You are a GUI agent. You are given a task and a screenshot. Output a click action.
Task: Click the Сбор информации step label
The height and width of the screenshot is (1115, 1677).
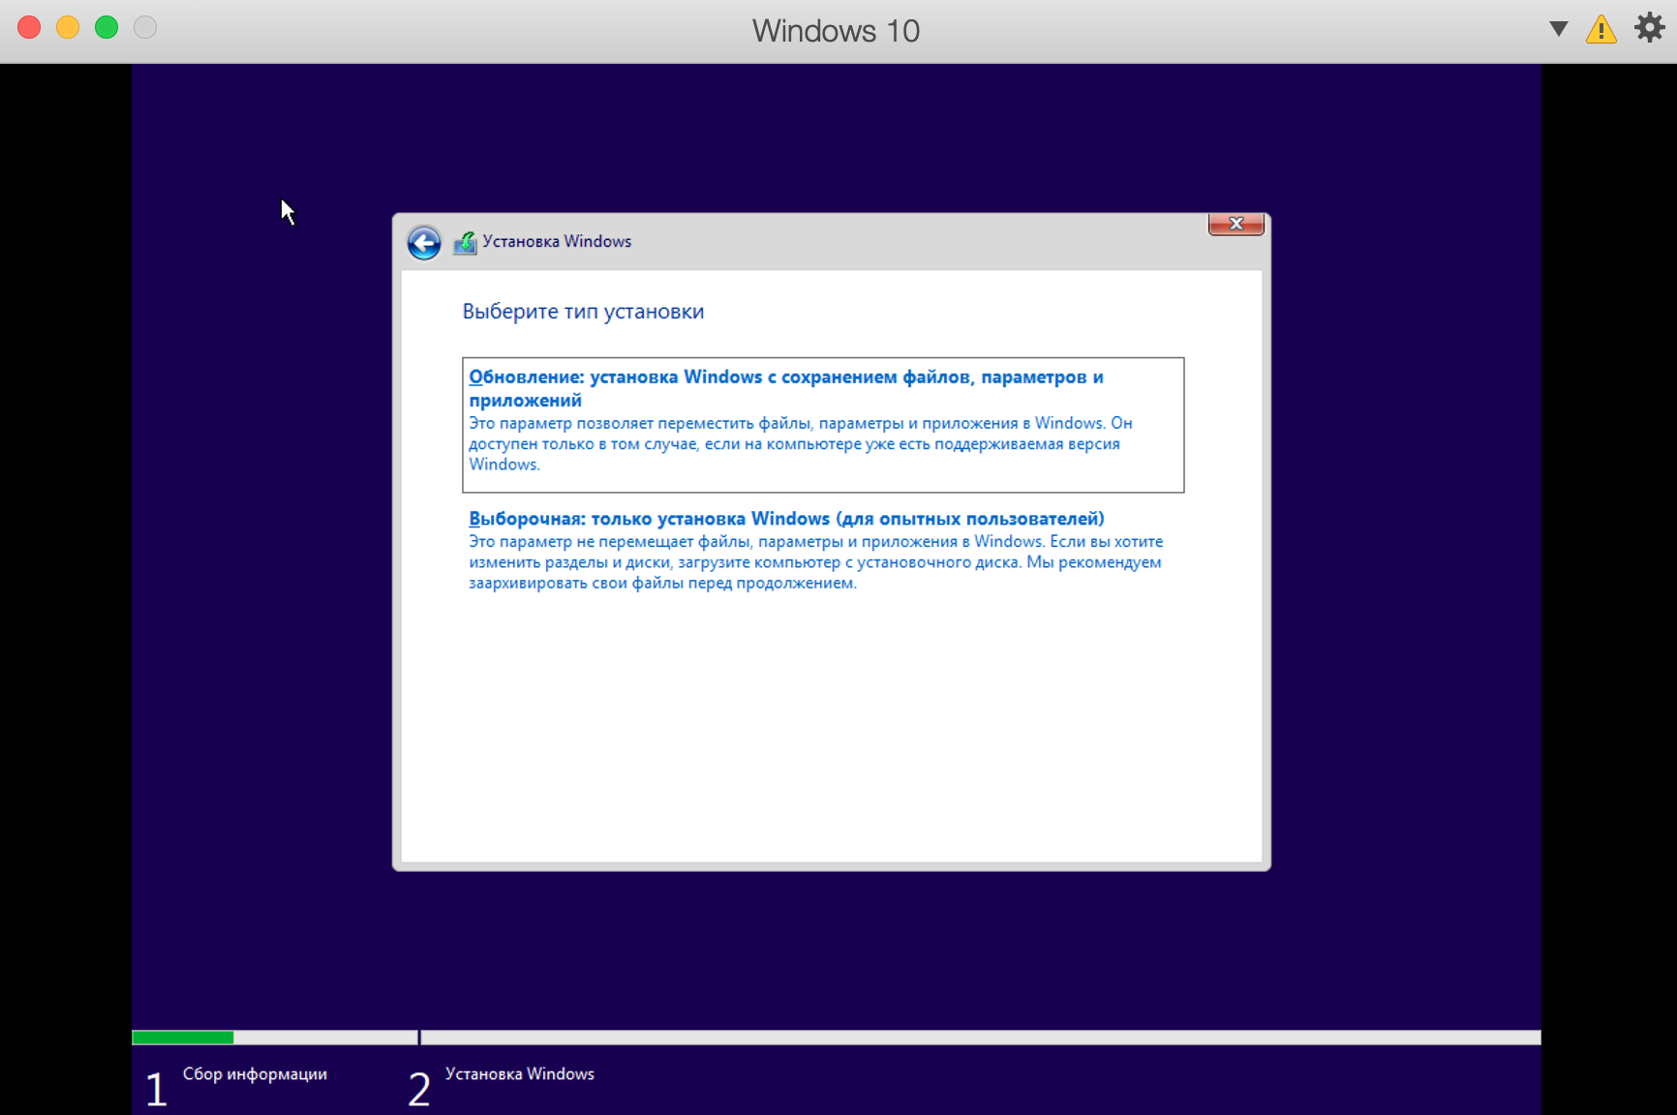point(255,1074)
